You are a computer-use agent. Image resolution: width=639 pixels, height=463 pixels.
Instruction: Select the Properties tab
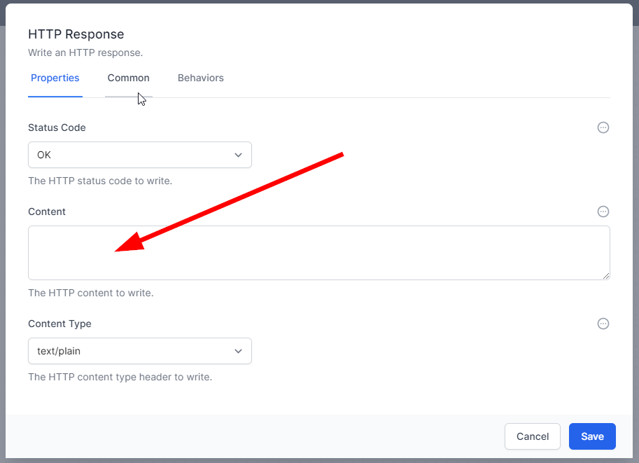[55, 78]
